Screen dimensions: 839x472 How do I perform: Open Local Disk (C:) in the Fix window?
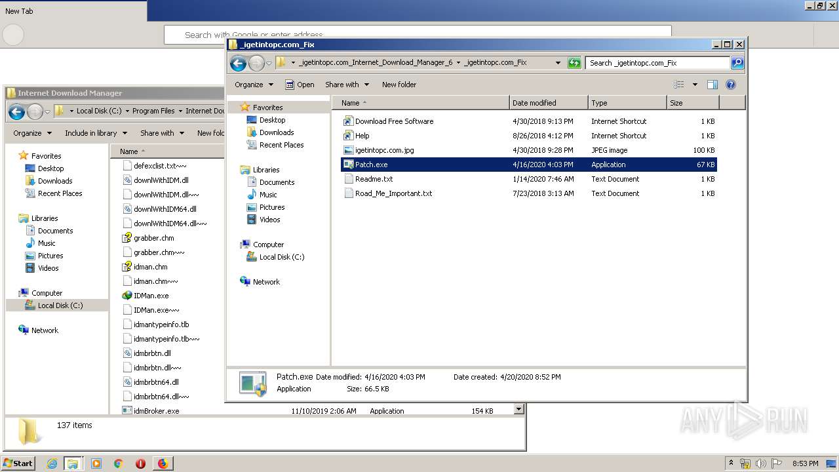coord(282,257)
